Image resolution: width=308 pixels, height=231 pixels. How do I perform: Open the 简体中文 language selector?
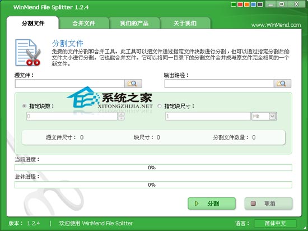click(275, 223)
